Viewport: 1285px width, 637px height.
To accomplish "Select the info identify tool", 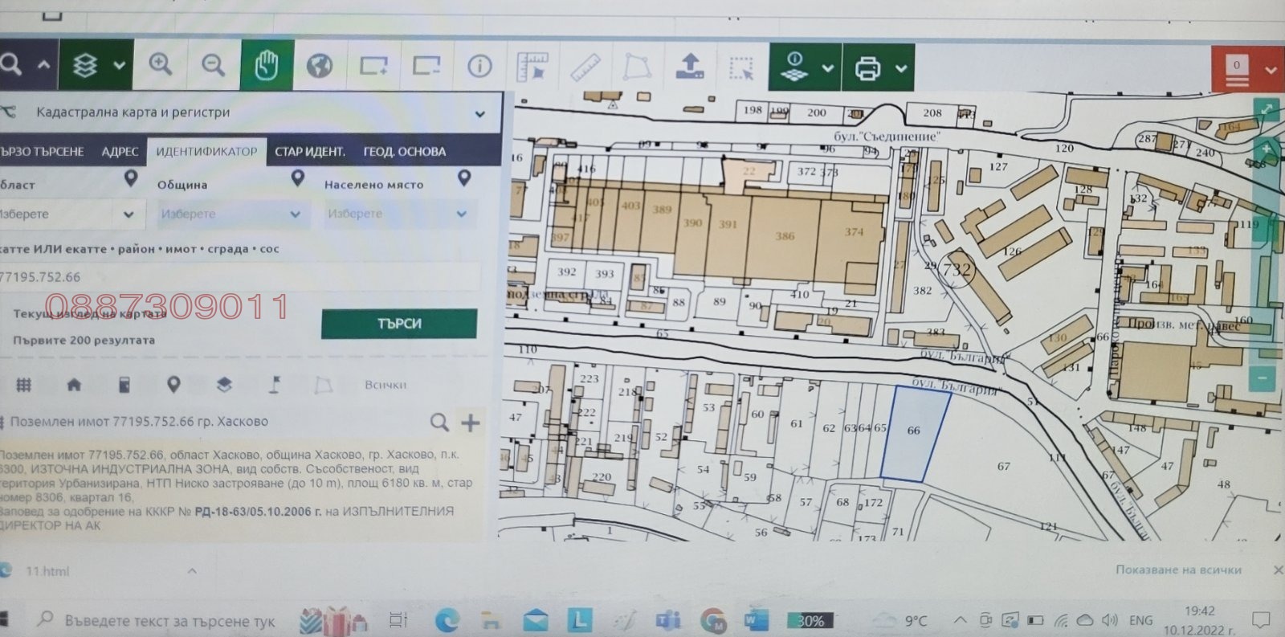I will (479, 66).
